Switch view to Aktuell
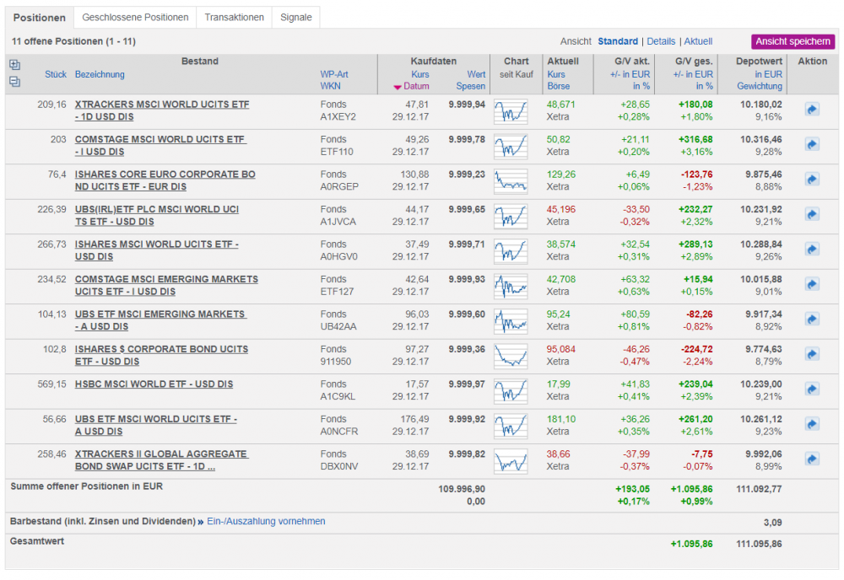This screenshot has height=580, width=844. [698, 41]
